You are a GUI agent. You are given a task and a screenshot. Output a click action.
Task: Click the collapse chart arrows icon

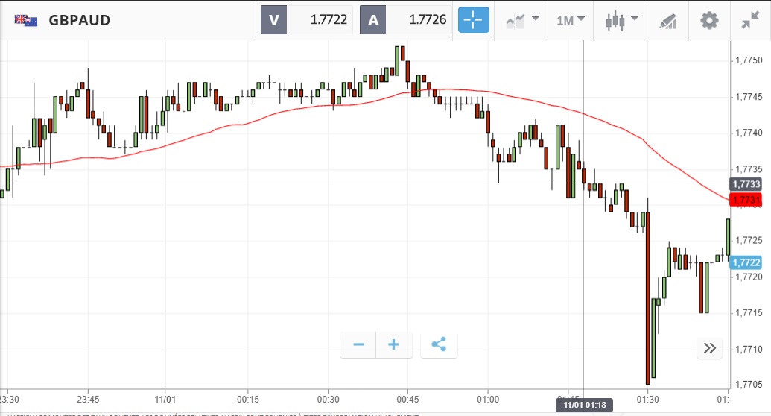pos(750,20)
